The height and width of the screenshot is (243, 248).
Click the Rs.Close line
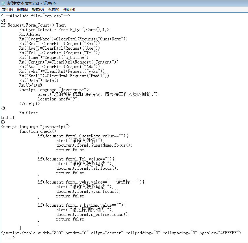click(x=28, y=113)
